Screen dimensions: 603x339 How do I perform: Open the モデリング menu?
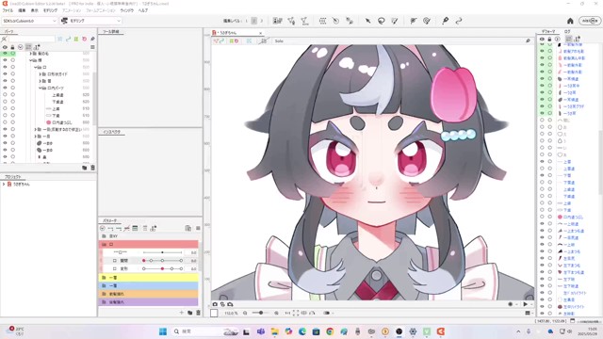[50, 10]
